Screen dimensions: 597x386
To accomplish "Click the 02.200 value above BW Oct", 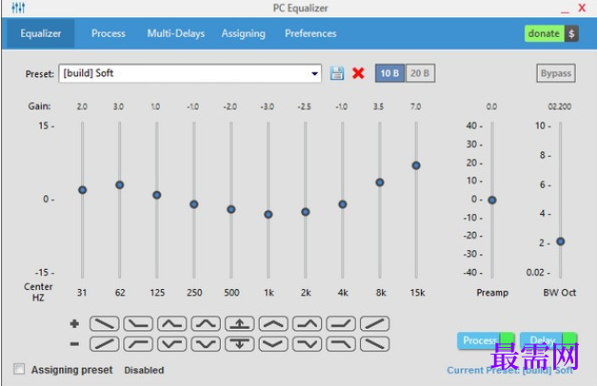I will (x=559, y=106).
